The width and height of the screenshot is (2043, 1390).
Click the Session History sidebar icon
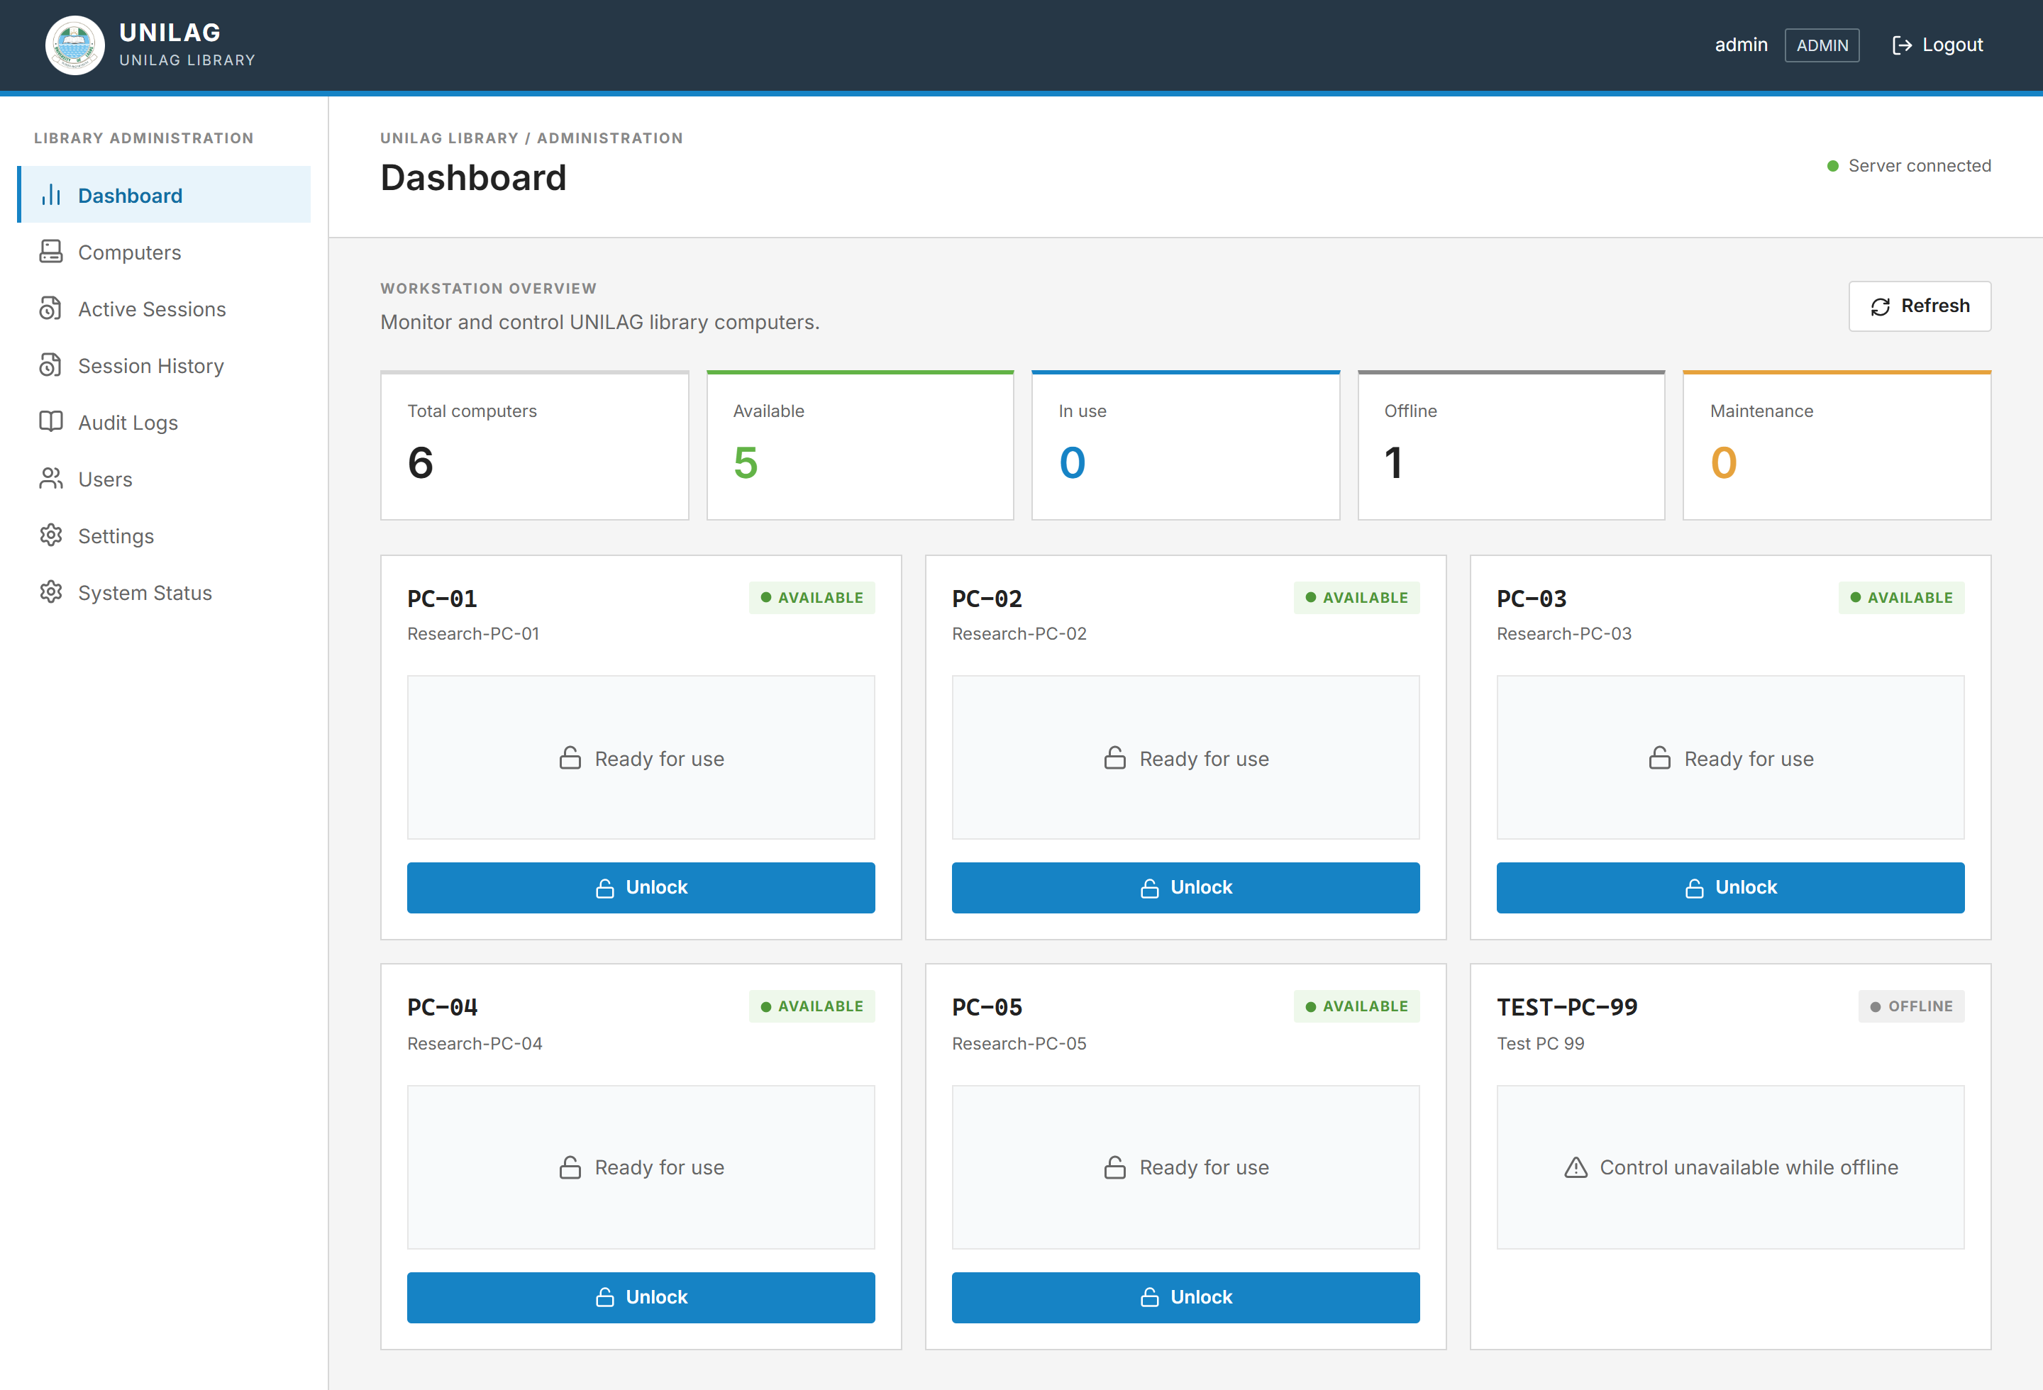click(x=51, y=365)
